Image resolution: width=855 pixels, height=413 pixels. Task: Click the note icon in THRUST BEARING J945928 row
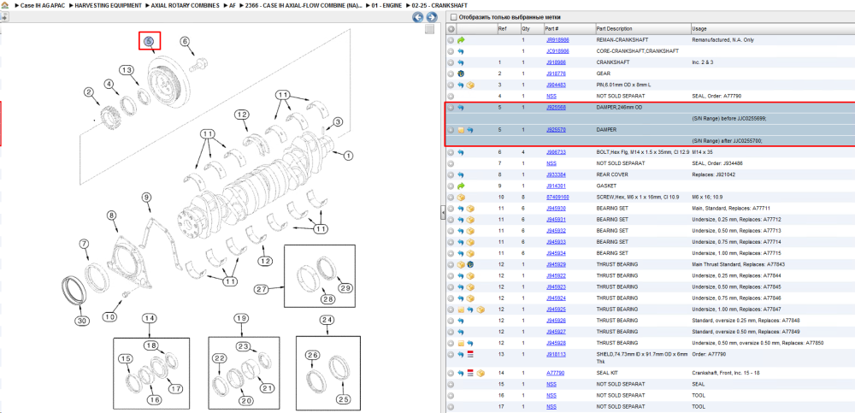[x=461, y=343]
